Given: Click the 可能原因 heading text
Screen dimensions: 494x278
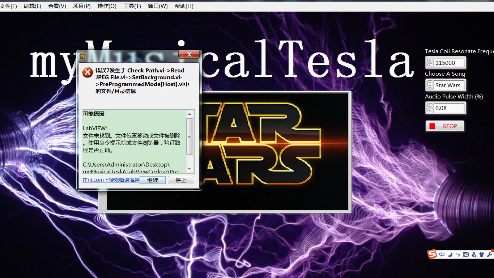Looking at the screenshot, I should (x=94, y=114).
